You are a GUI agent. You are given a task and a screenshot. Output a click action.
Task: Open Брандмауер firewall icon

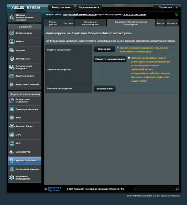(12, 152)
